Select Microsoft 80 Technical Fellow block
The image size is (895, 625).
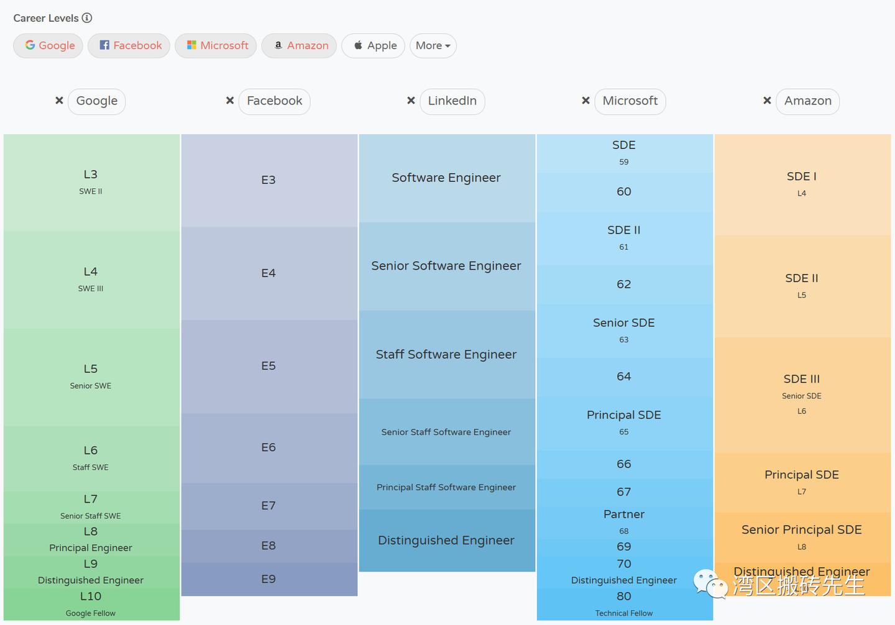(x=625, y=604)
